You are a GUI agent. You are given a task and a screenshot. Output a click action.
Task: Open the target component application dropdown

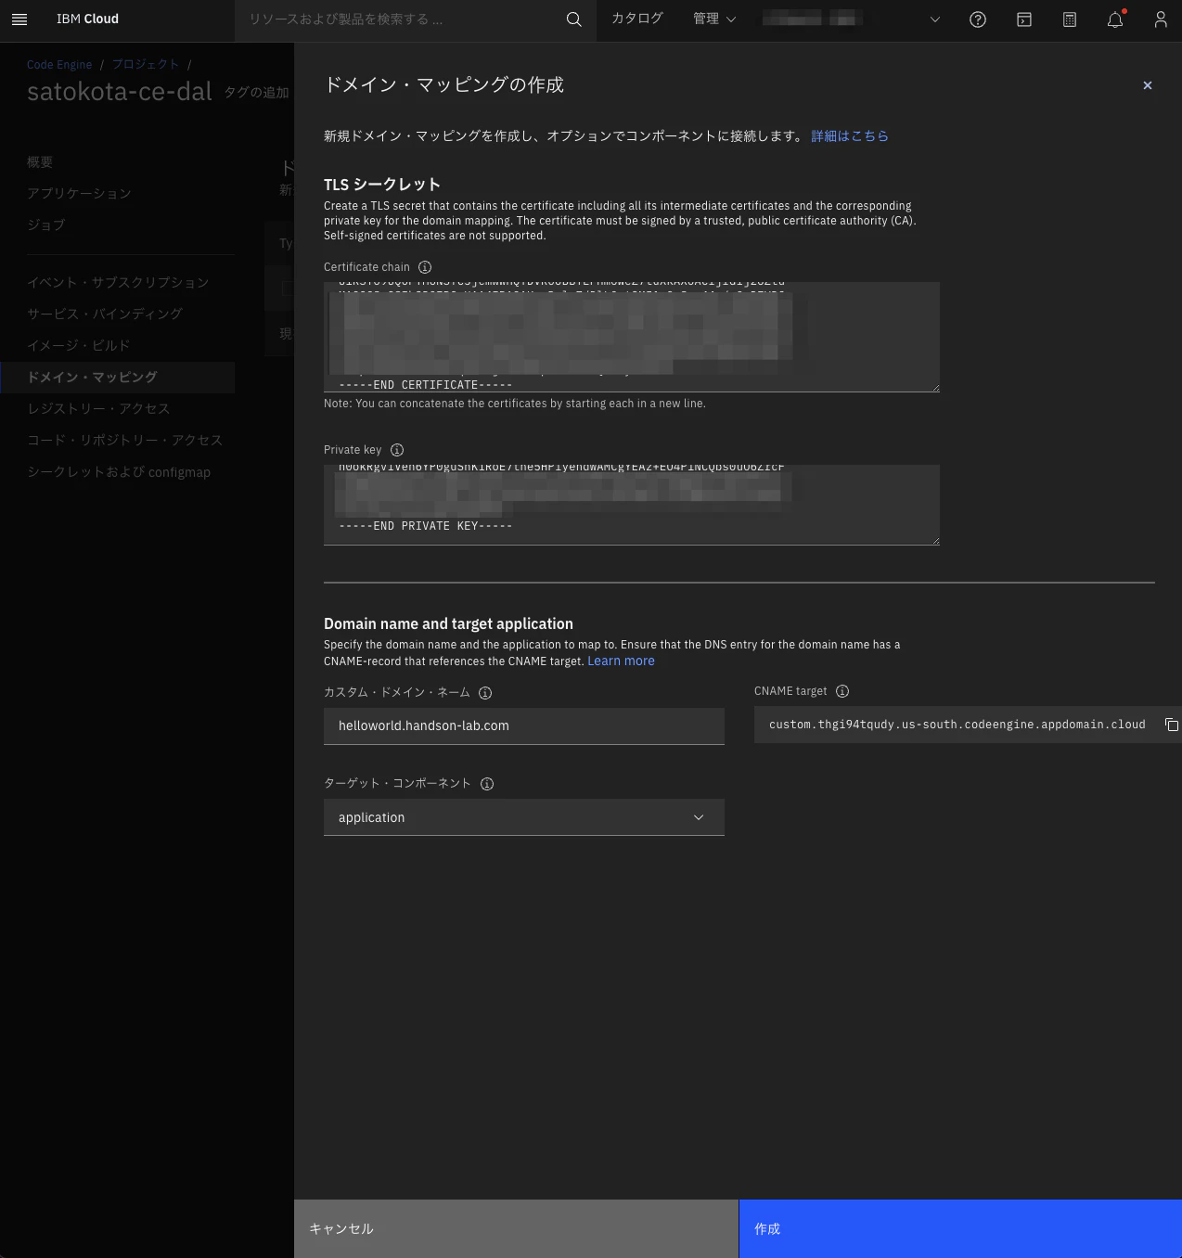[x=524, y=817]
